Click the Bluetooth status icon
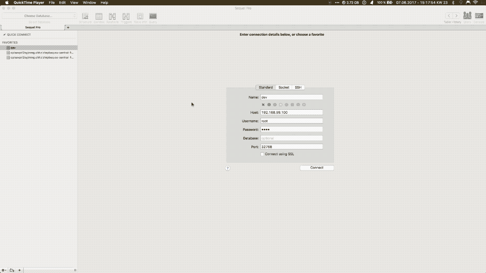The image size is (486, 273). click(453, 3)
